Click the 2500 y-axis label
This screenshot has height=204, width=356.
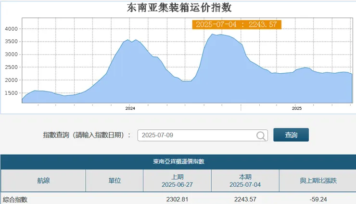(12, 68)
